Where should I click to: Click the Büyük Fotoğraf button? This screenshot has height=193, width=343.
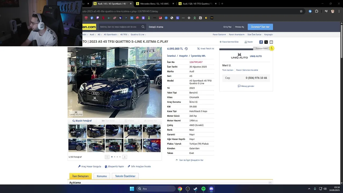coord(82,121)
